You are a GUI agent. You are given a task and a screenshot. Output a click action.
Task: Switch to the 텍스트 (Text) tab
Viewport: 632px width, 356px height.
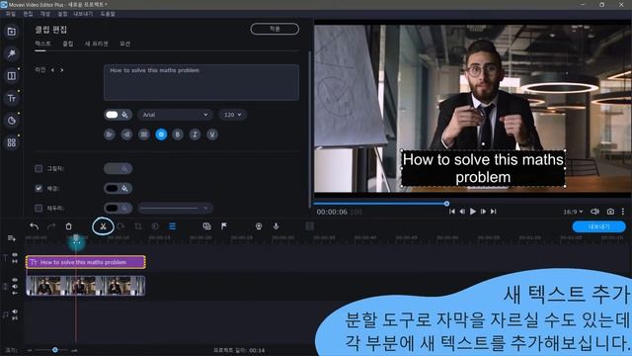click(x=42, y=44)
